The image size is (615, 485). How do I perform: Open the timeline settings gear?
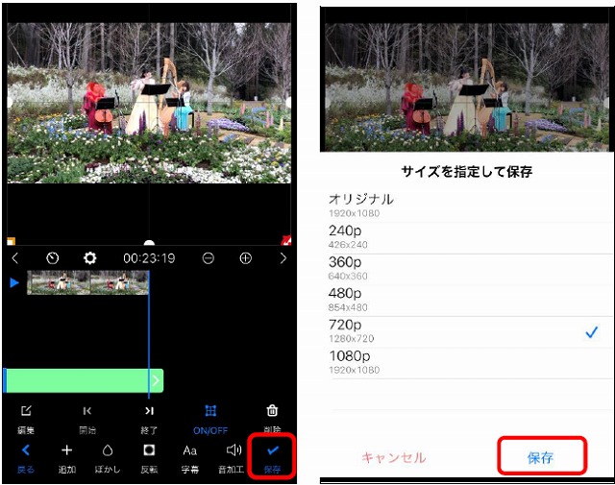89,258
